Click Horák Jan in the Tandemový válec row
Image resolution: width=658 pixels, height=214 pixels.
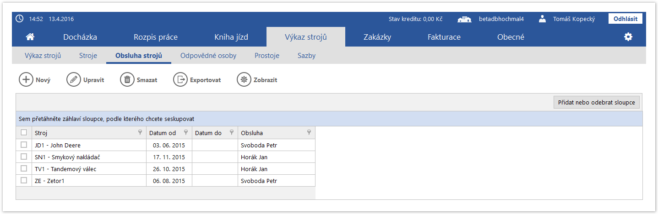click(254, 169)
